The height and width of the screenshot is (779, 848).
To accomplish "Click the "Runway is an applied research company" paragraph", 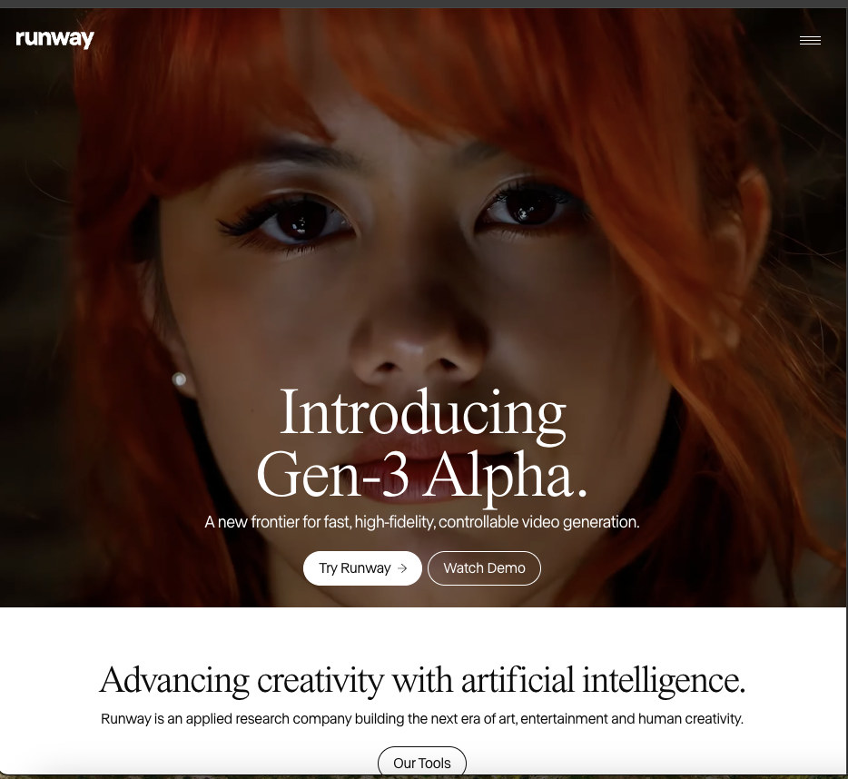I will (422, 719).
